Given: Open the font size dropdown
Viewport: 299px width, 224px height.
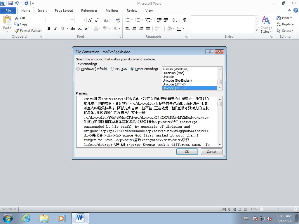Looking at the screenshot, I should click(x=84, y=20).
